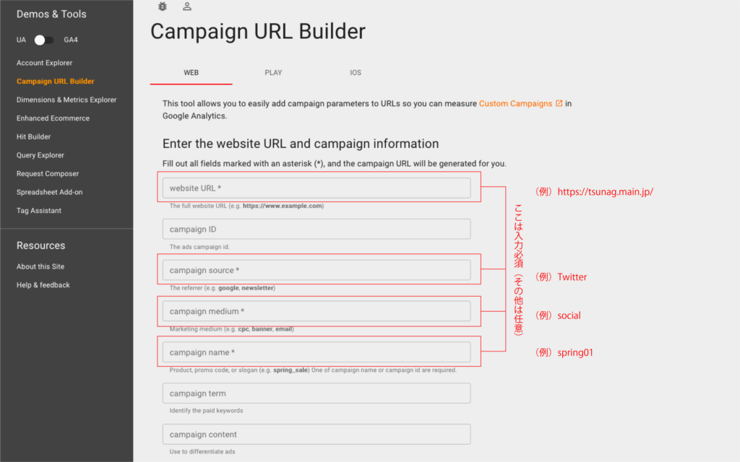Open Help & feedback link
This screenshot has height=462, width=740.
click(43, 285)
